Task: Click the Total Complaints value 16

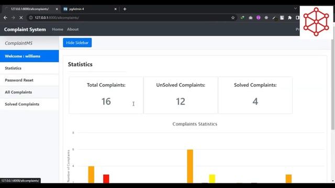Action: pos(106,101)
